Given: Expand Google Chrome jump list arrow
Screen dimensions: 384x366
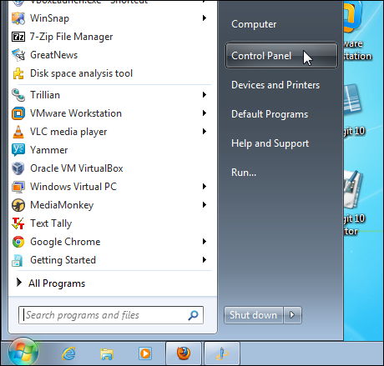Looking at the screenshot, I should click(205, 242).
